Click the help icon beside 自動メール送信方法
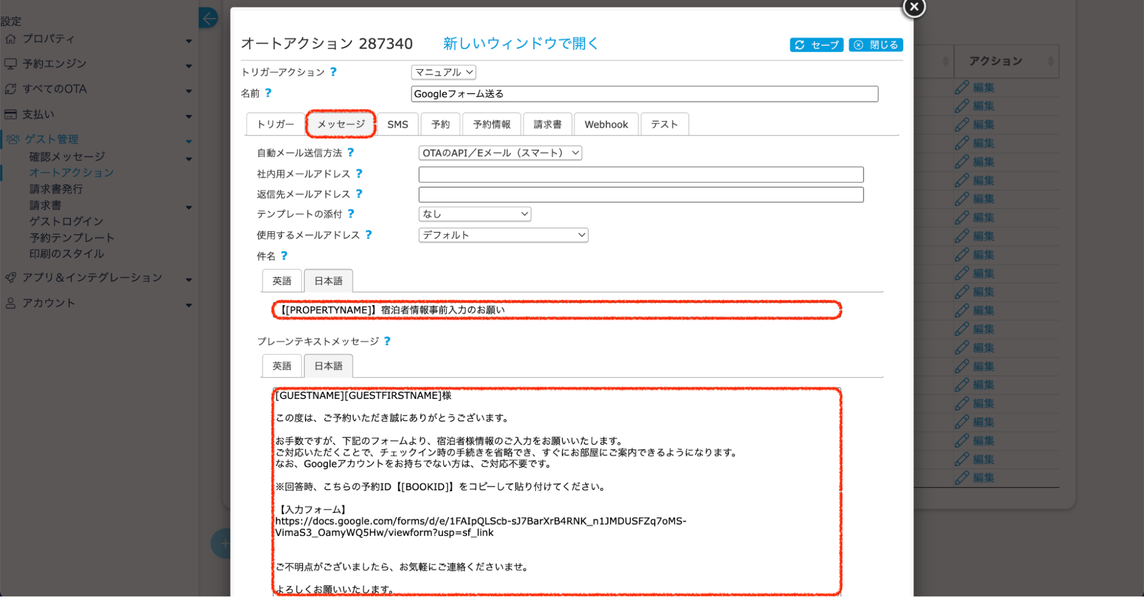1144x597 pixels. (351, 153)
